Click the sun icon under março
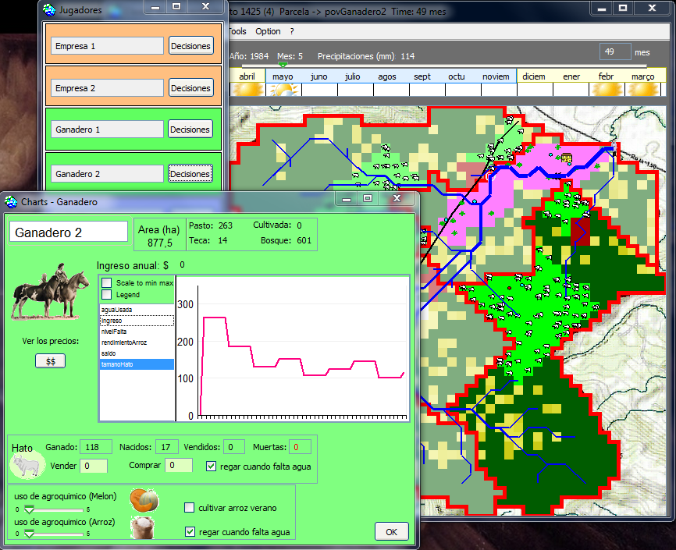Screen dimensions: 676x550 click(642, 90)
